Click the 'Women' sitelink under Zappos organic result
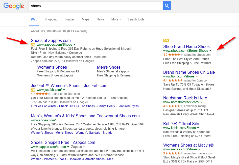The height and width of the screenshot is (165, 239). tap(36, 159)
